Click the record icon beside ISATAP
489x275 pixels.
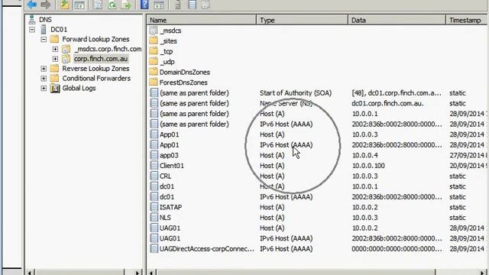click(154, 207)
